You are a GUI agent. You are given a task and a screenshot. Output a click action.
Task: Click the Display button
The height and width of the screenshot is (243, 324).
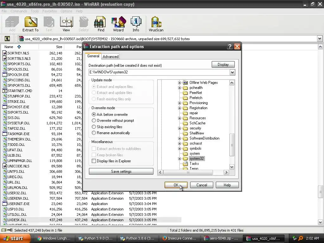[x=223, y=65]
